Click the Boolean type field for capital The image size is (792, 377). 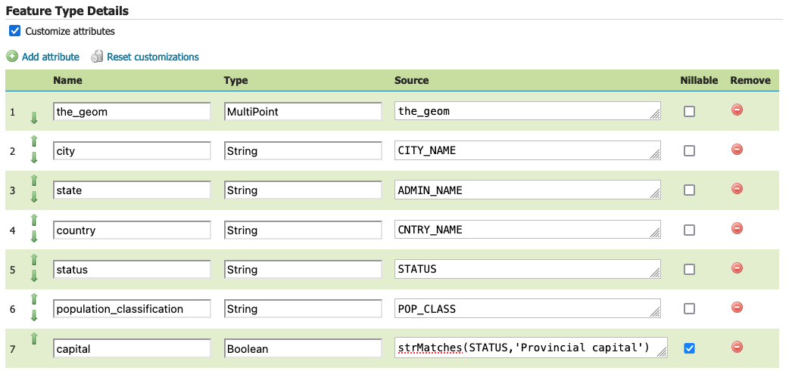303,349
